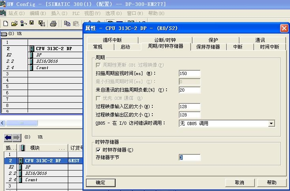Click the Save and Compile icon

pyautogui.click(x=41, y=24)
